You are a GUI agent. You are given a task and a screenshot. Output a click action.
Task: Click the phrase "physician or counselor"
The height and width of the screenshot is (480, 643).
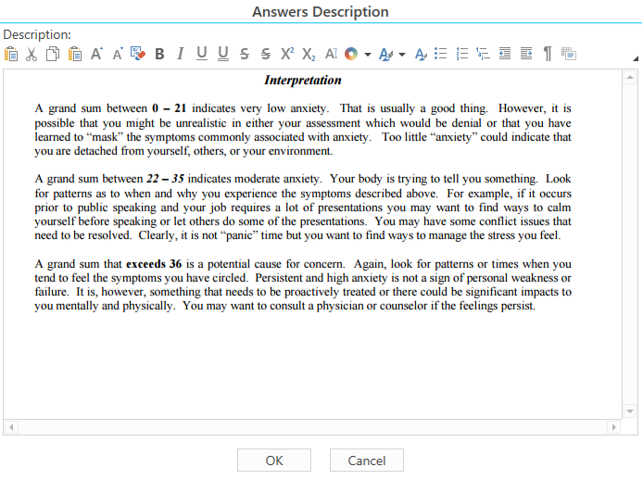pyautogui.click(x=372, y=306)
